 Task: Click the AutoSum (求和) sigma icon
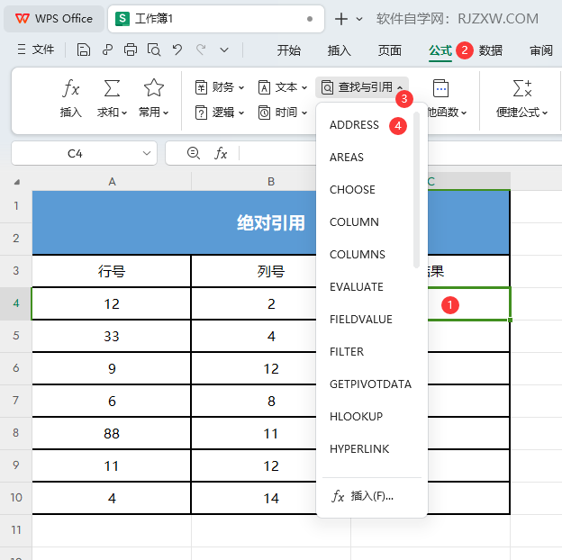point(112,88)
